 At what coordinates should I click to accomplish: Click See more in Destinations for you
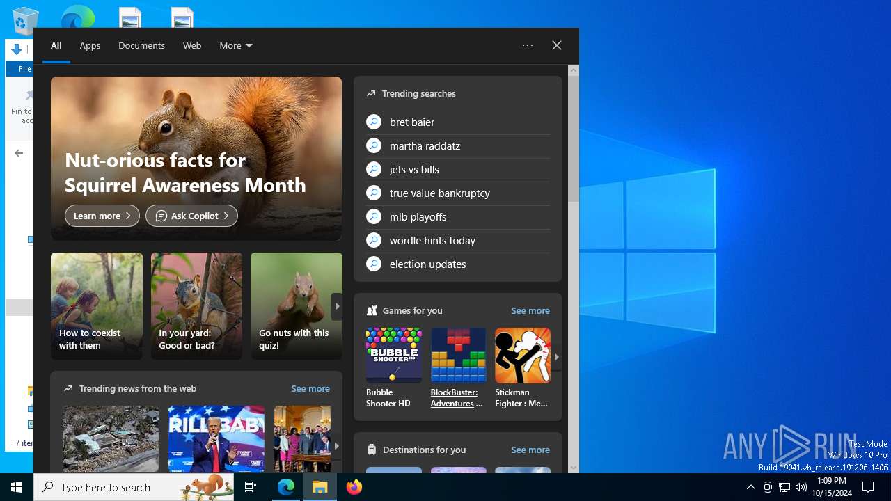tap(530, 450)
